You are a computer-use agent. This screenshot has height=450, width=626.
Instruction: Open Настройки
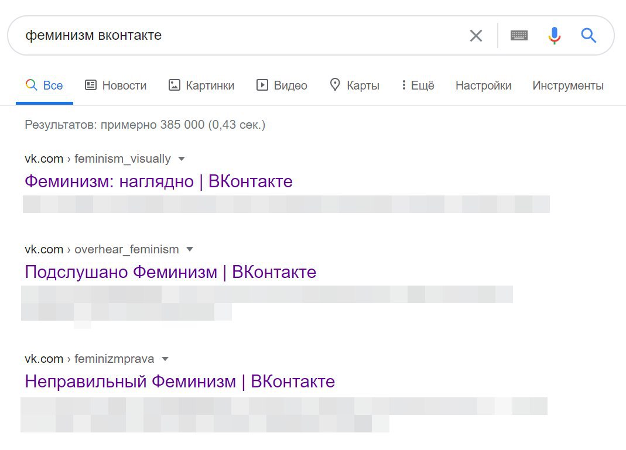coord(483,85)
